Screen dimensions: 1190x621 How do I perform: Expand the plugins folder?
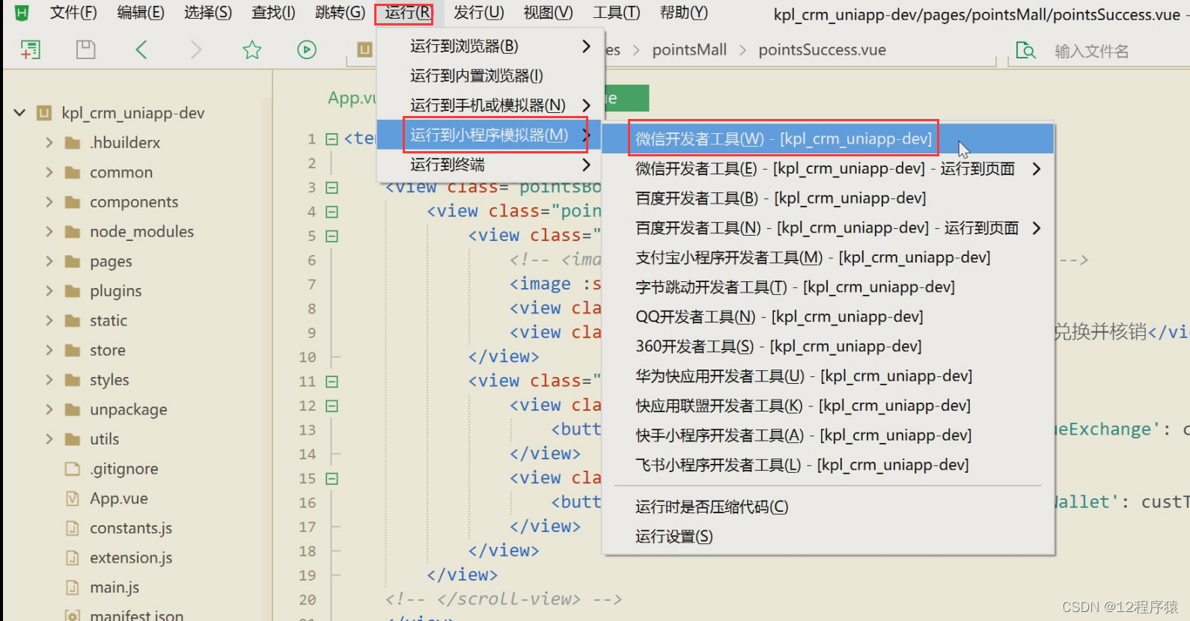pyautogui.click(x=49, y=290)
